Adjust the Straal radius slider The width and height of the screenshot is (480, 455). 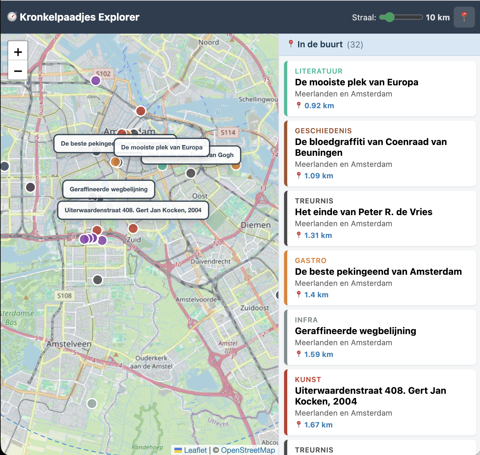pos(401,17)
